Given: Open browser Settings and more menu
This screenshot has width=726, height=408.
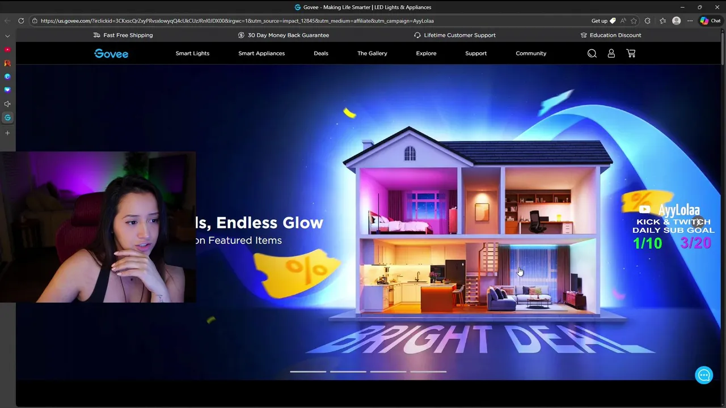Looking at the screenshot, I should (x=690, y=21).
